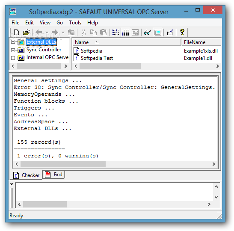Screen dimensions: 234x231
Task: Click the Error 38 line in output
Action: 114,87
